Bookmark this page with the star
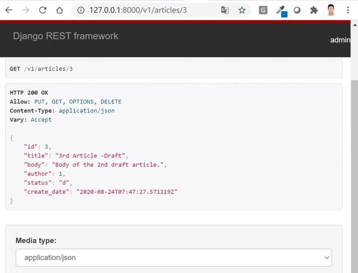This screenshot has width=358, height=273. click(x=242, y=10)
